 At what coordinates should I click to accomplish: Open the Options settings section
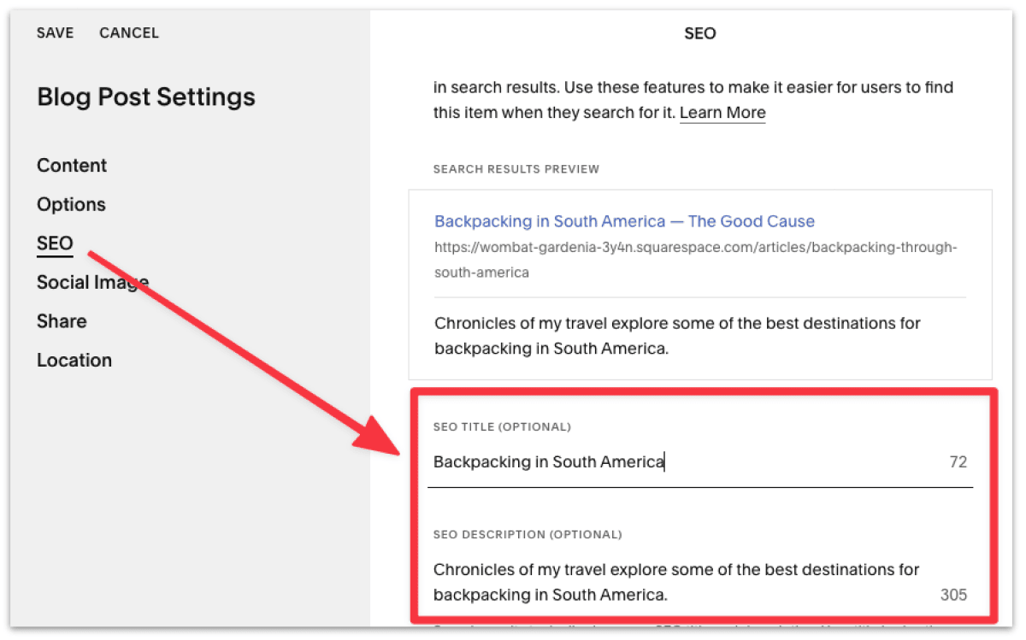pyautogui.click(x=71, y=204)
